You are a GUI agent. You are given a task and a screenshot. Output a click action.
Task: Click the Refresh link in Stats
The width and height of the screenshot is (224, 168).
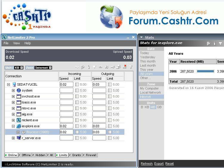pyautogui.click(x=147, y=164)
